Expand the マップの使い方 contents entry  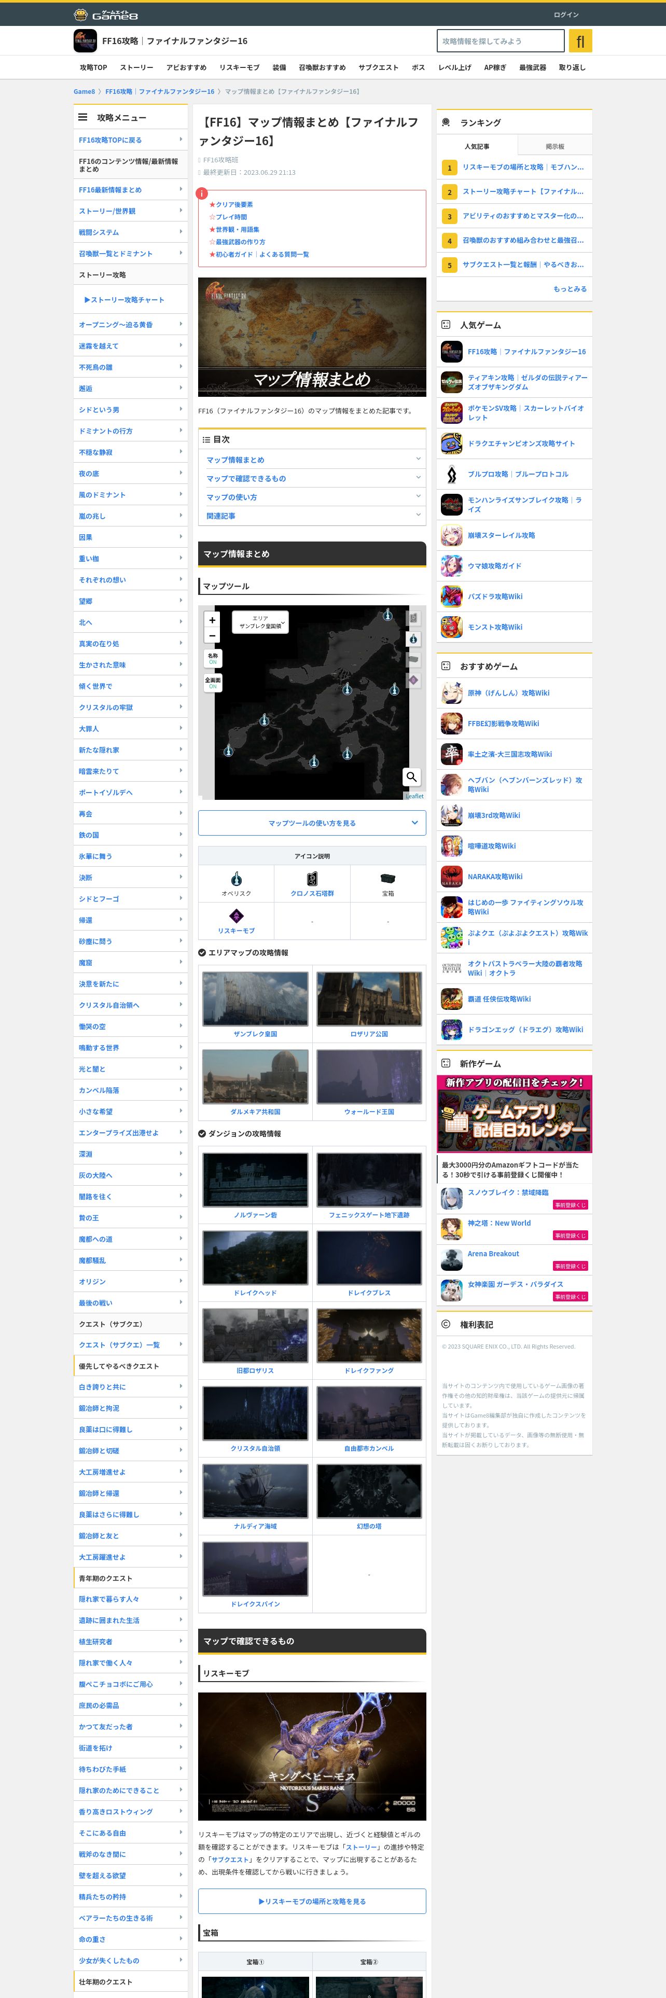point(312,496)
